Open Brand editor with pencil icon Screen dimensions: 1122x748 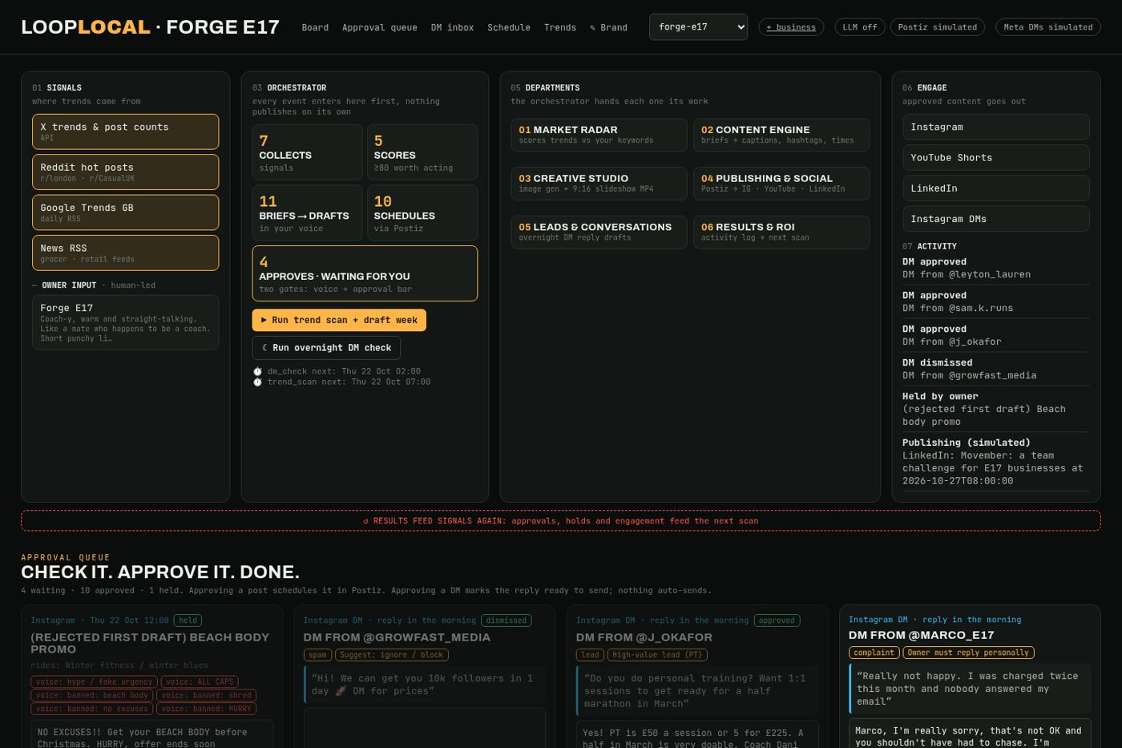point(609,27)
